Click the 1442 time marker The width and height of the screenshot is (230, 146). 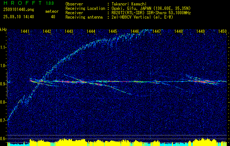(47, 31)
